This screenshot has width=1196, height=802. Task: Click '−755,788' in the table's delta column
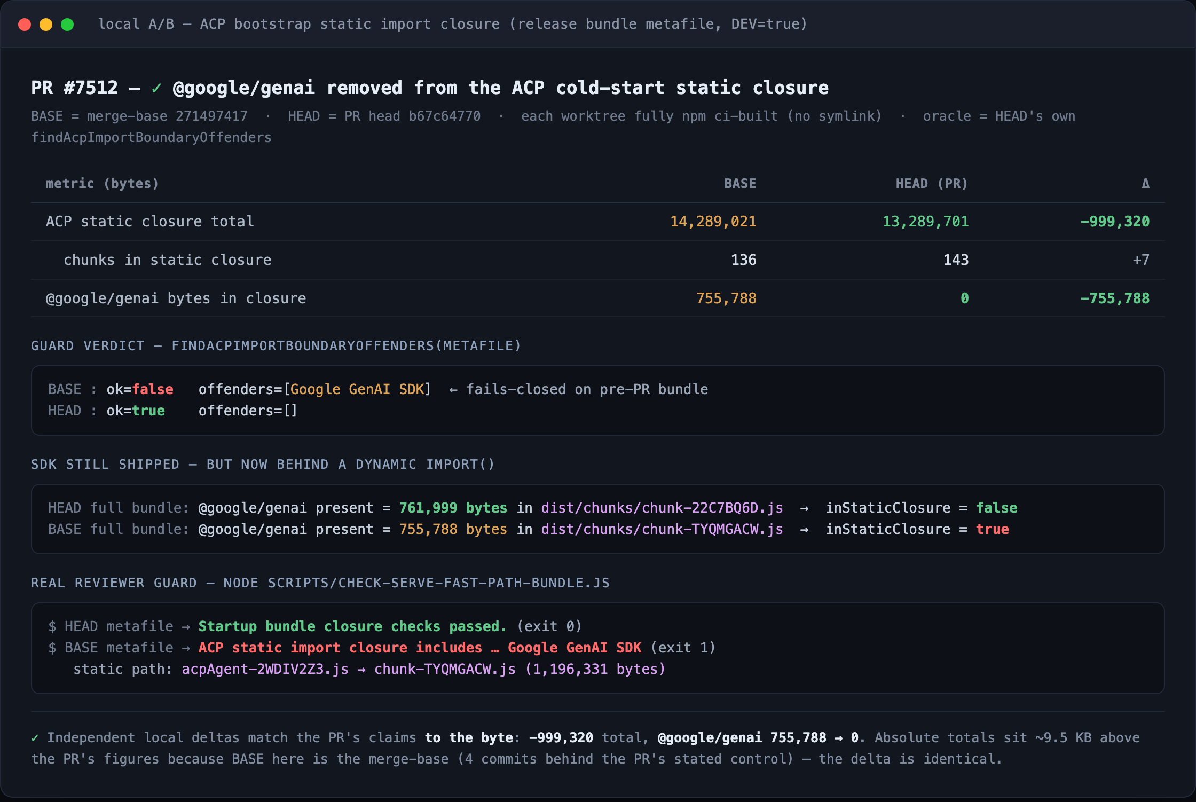click(x=1115, y=298)
